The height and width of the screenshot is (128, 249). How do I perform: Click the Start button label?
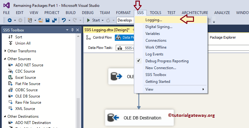[x=96, y=20]
